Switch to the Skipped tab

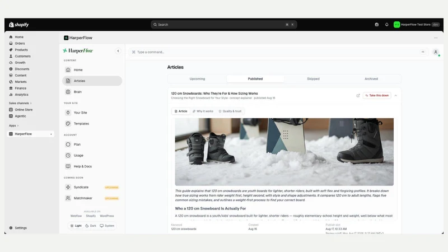click(313, 79)
